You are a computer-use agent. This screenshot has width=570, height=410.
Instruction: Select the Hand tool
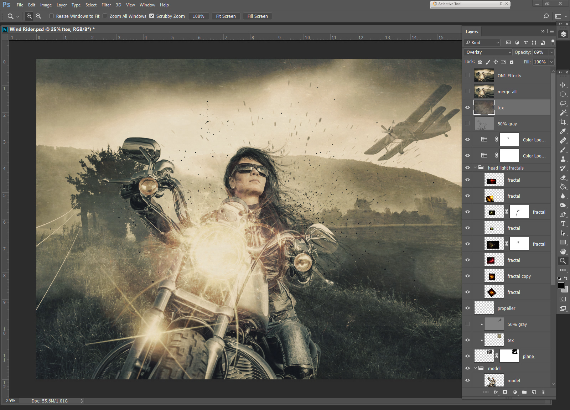point(563,251)
